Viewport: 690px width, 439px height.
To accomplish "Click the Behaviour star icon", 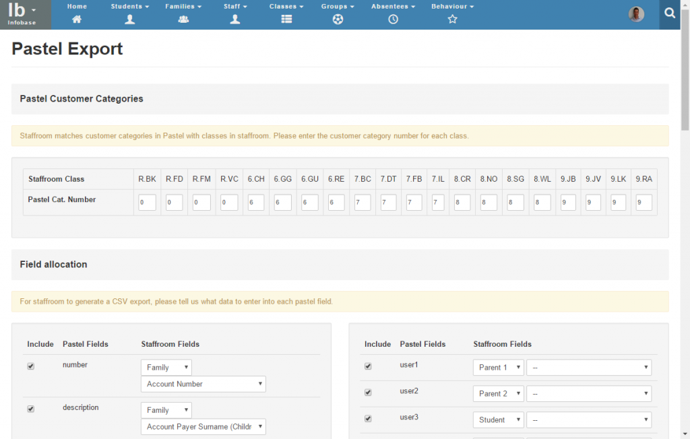I will coord(452,20).
